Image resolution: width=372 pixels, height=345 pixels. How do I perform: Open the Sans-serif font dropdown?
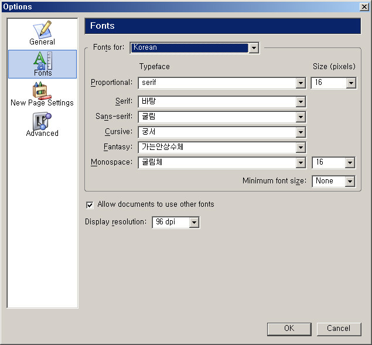pos(222,117)
